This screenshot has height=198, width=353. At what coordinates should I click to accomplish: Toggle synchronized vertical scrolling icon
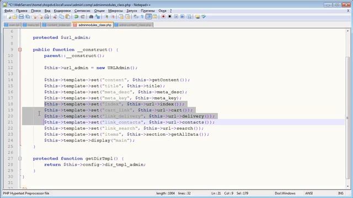pos(121,17)
